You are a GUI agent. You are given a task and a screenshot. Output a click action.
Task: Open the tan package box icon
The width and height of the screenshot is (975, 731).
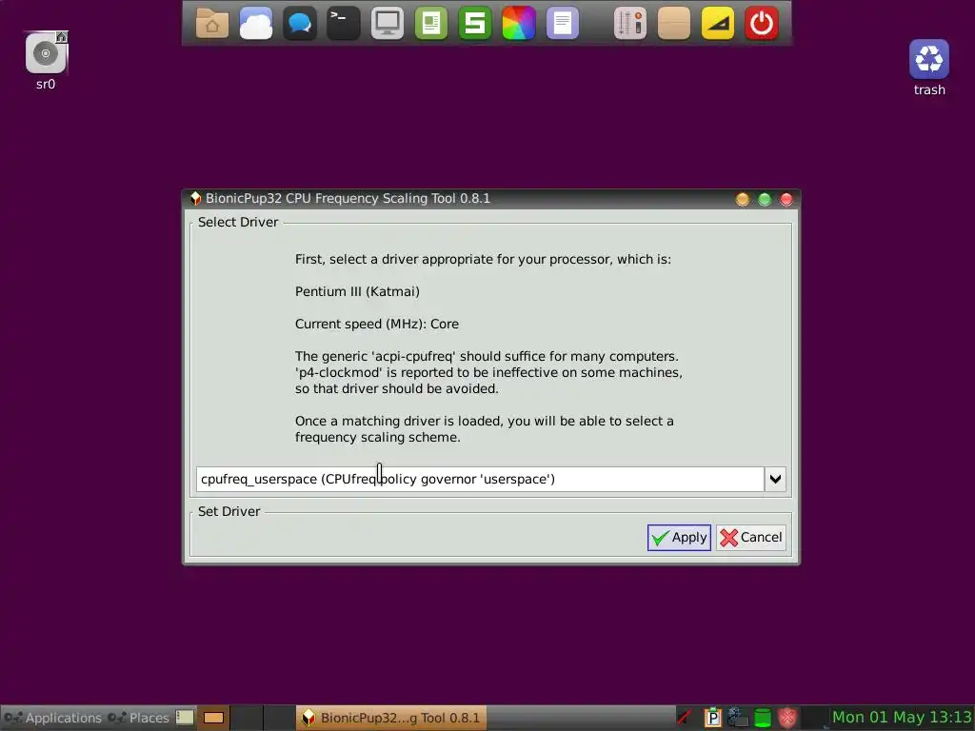(x=674, y=24)
